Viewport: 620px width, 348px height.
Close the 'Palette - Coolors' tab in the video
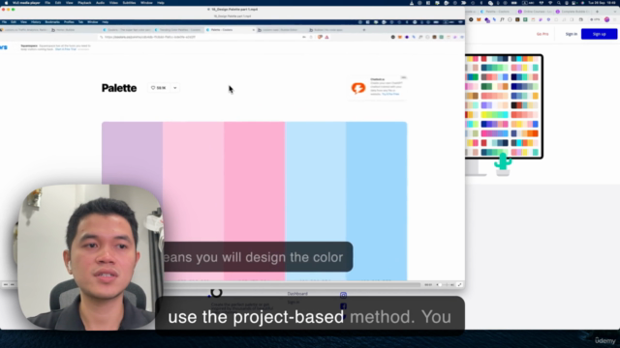click(254, 30)
